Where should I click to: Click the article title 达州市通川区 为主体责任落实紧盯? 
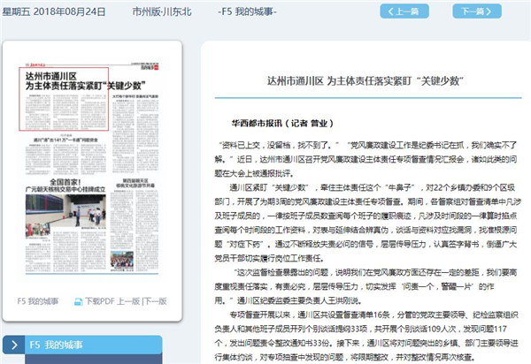365,80
